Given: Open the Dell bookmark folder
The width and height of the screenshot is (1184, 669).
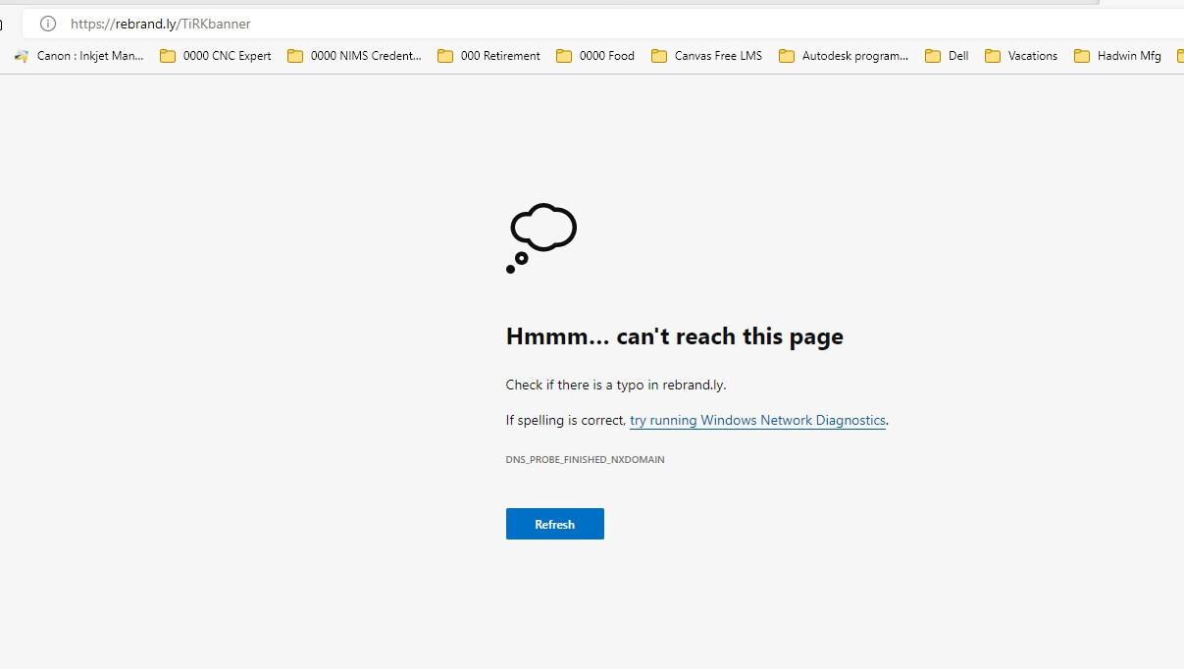Looking at the screenshot, I should (x=947, y=56).
